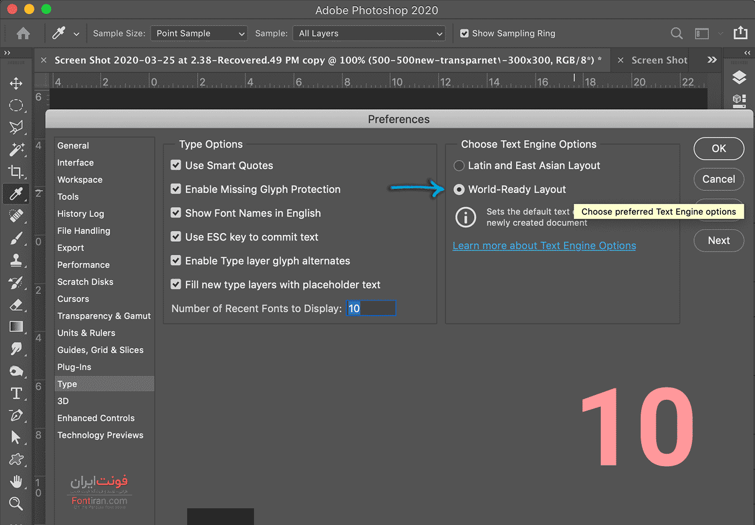
Task: Select Latin and East Asian Layout
Action: click(x=459, y=166)
